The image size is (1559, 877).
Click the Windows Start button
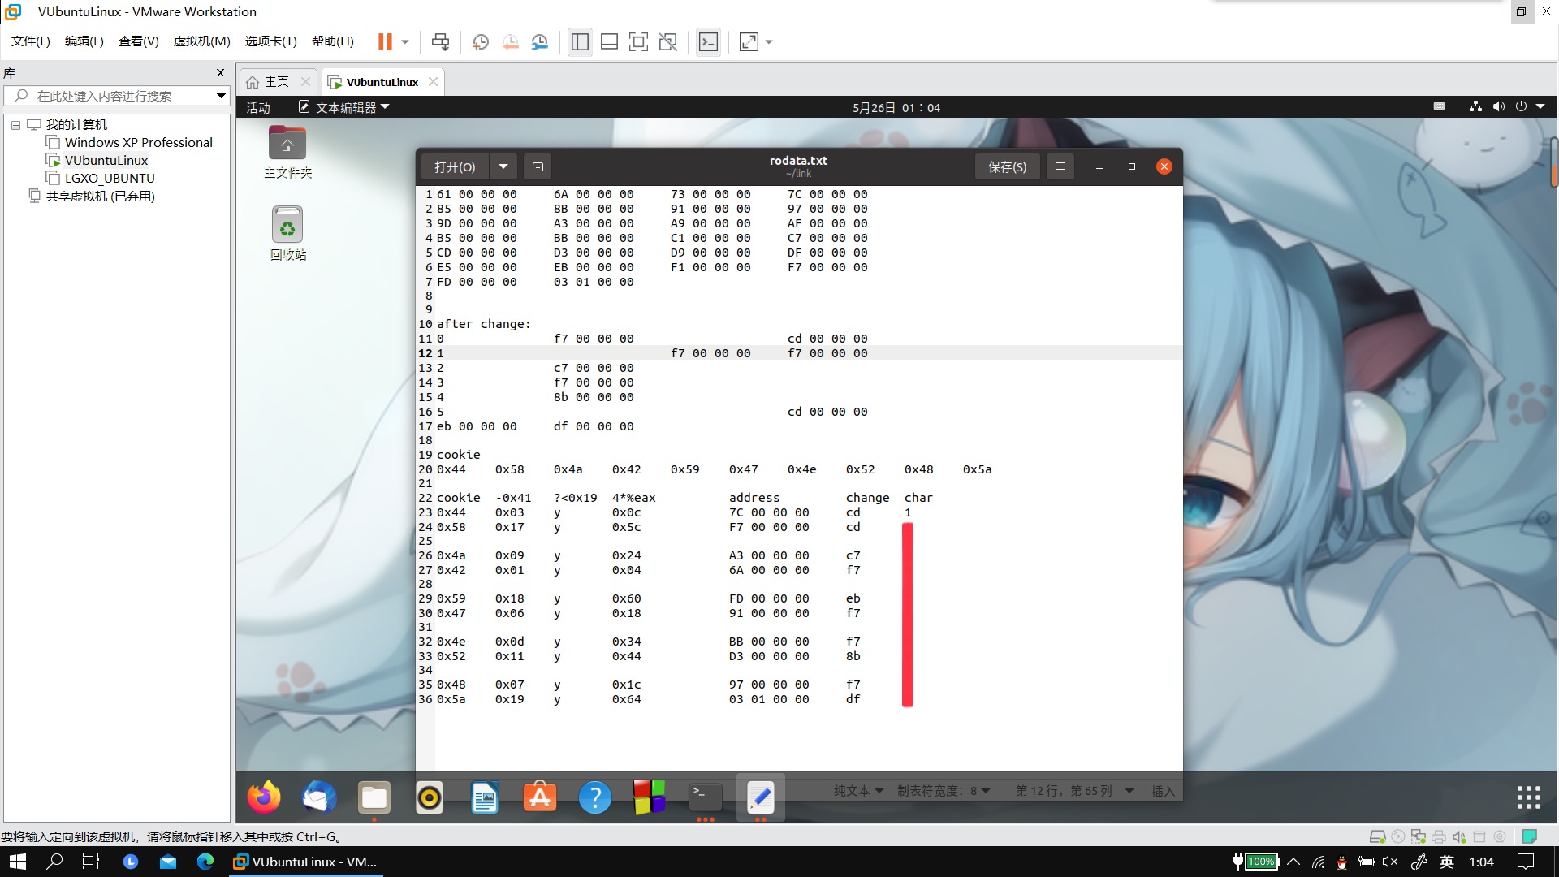17,862
